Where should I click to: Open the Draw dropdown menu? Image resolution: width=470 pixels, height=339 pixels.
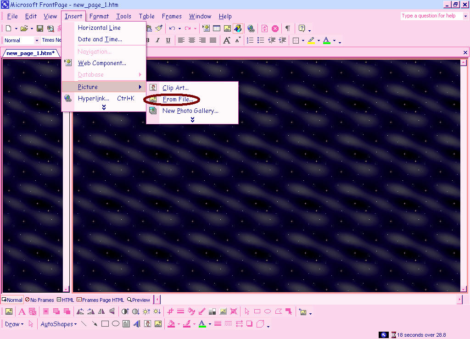(14, 324)
